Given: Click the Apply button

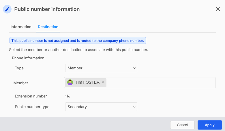Looking at the screenshot, I should [209, 125].
